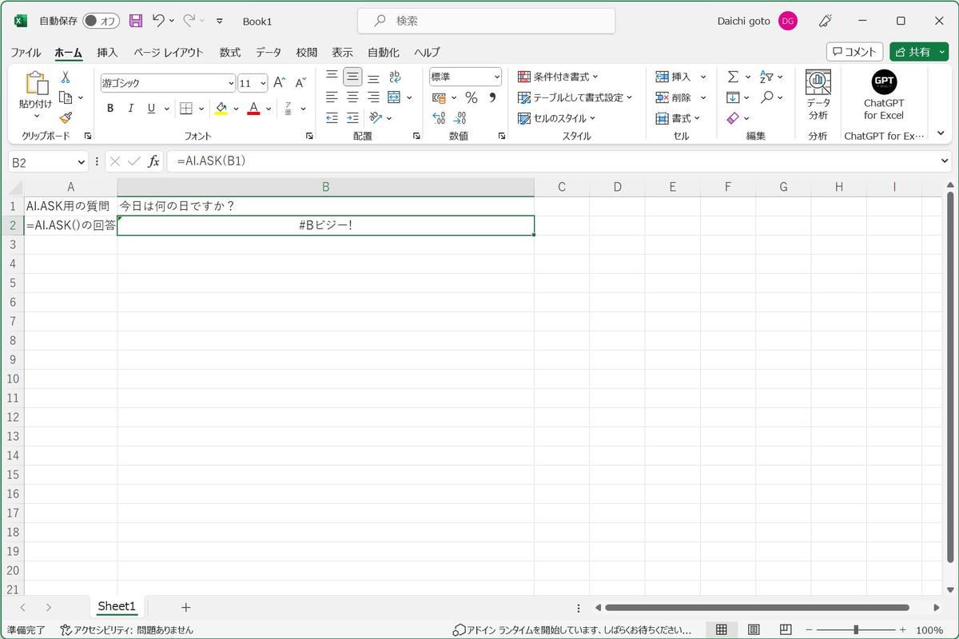Click the zoom slider handle

pyautogui.click(x=855, y=629)
